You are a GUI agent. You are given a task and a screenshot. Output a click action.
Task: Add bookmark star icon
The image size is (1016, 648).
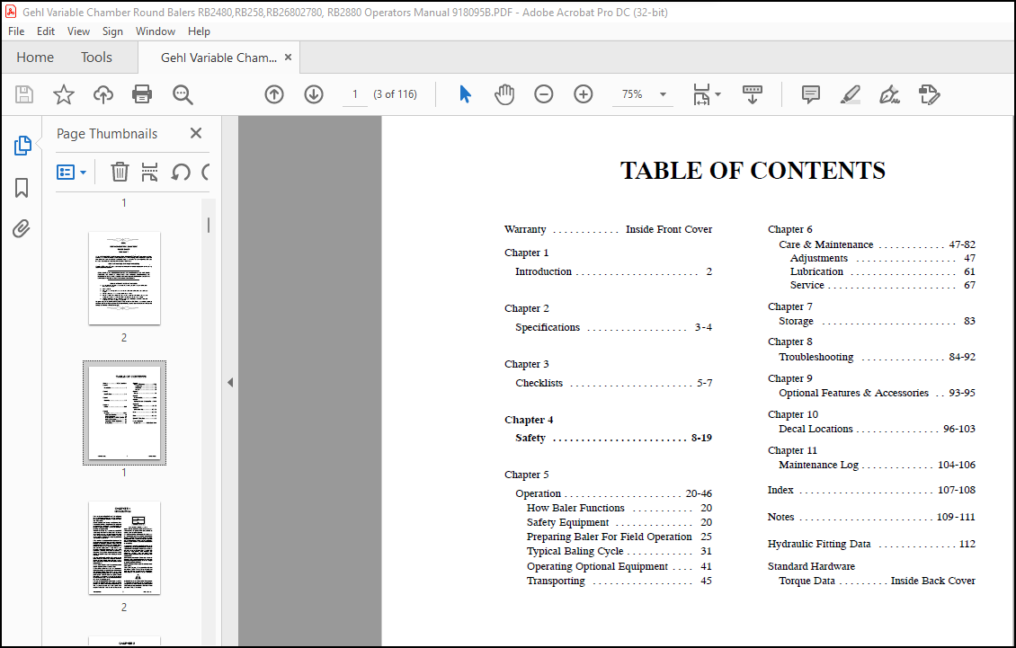[64, 94]
